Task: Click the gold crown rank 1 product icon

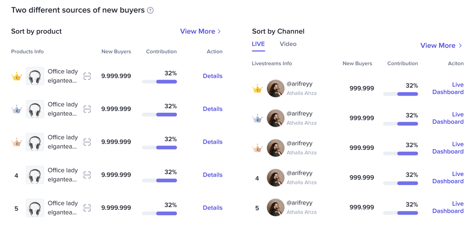Action: [x=17, y=76]
